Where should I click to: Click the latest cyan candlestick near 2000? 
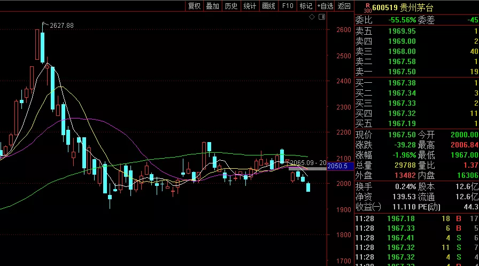point(308,187)
